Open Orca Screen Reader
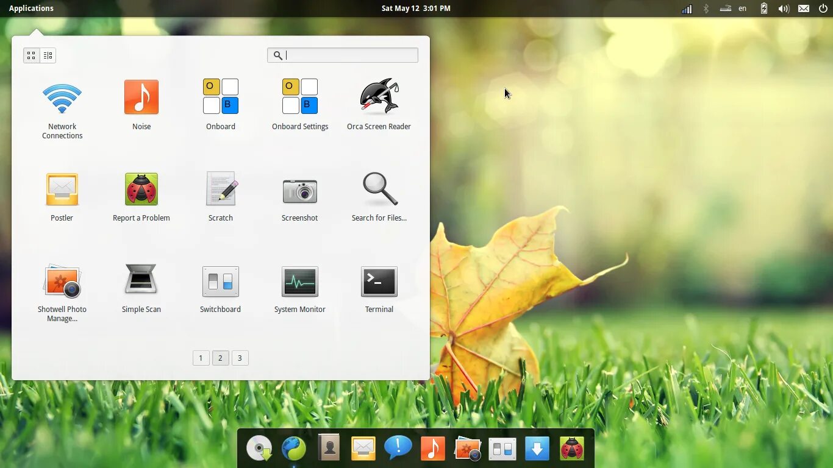 click(x=379, y=105)
